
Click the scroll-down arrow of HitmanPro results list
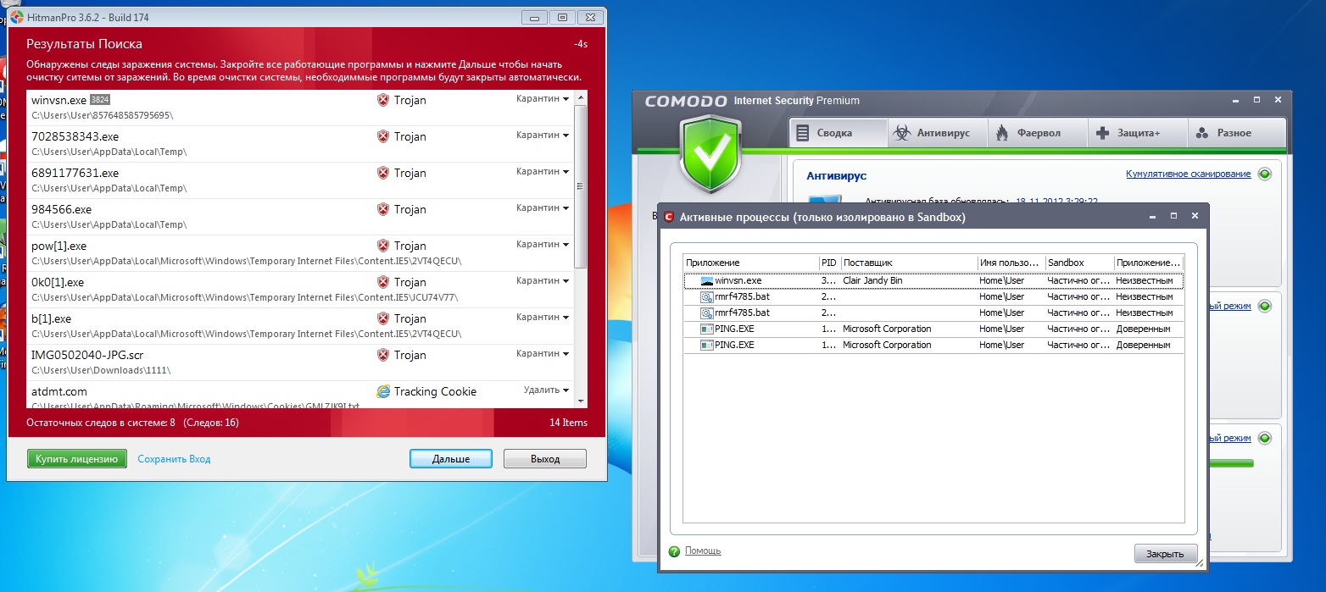[x=581, y=401]
